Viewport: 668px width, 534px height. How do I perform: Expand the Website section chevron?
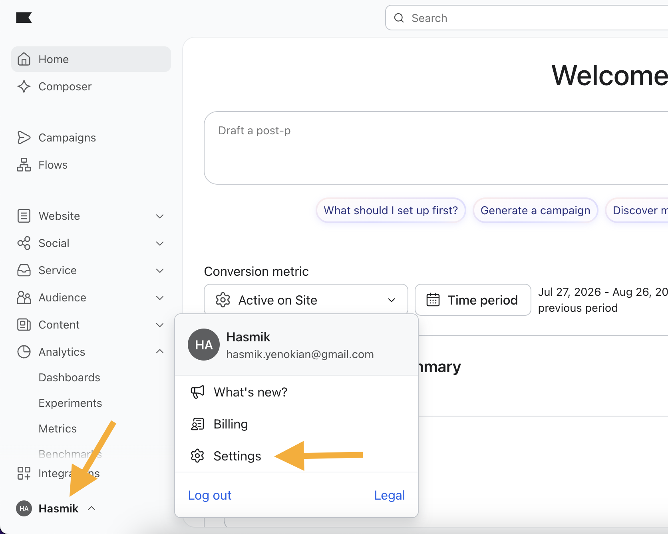point(160,216)
